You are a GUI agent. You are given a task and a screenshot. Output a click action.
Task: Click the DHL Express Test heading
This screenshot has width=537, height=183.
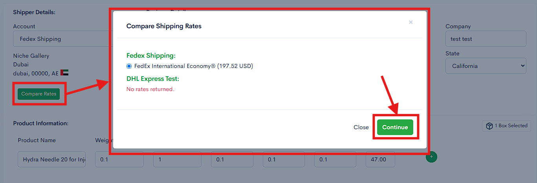[x=153, y=79]
